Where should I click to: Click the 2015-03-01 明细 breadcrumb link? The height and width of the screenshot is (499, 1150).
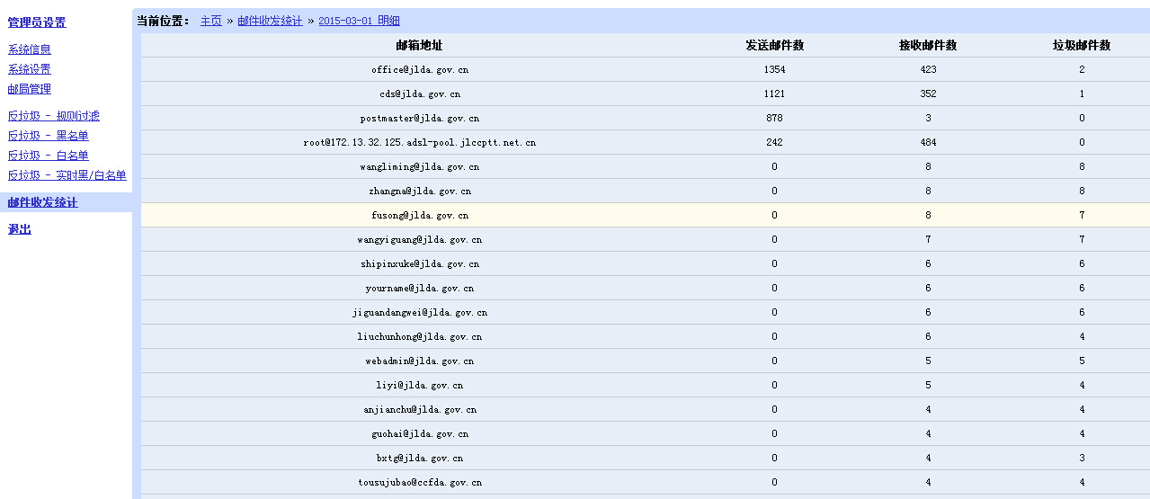(360, 21)
